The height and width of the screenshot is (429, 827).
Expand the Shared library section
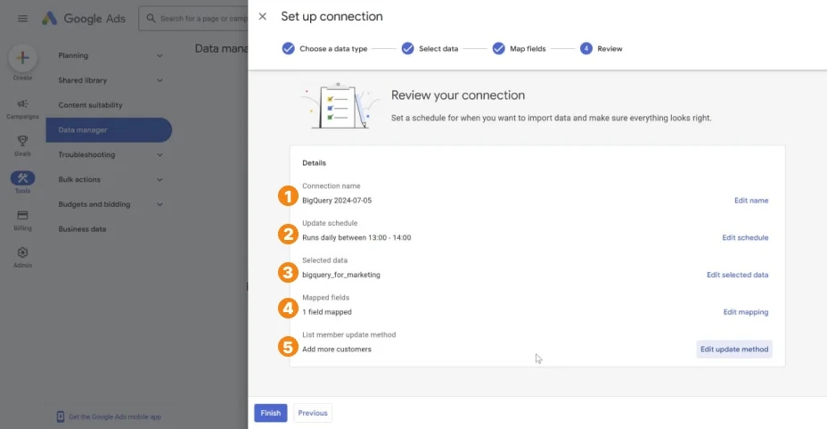tap(160, 80)
